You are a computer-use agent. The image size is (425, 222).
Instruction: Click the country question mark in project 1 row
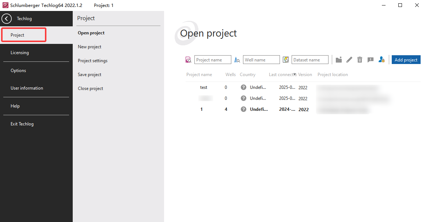click(x=244, y=109)
